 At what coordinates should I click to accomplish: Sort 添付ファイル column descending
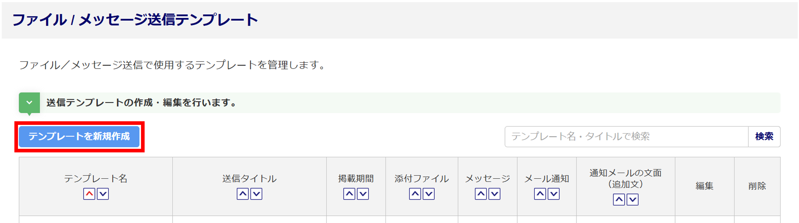(429, 194)
